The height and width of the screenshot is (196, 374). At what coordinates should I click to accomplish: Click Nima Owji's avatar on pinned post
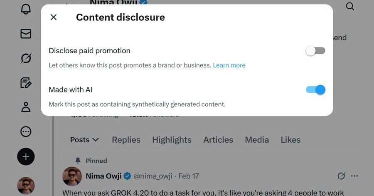[72, 176]
